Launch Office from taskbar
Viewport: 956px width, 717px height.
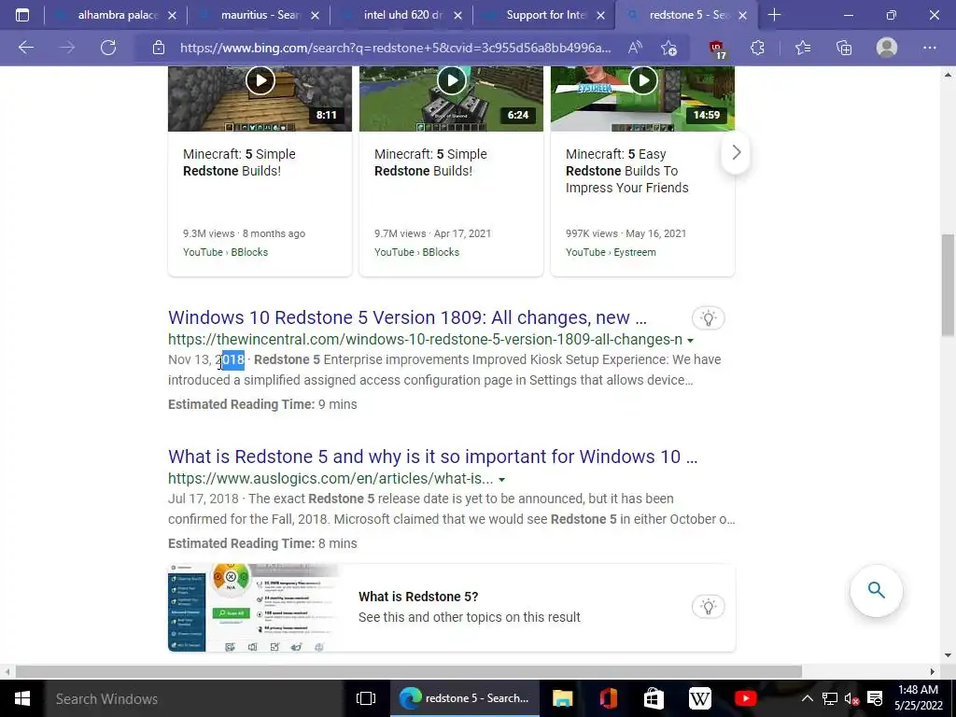pos(608,698)
